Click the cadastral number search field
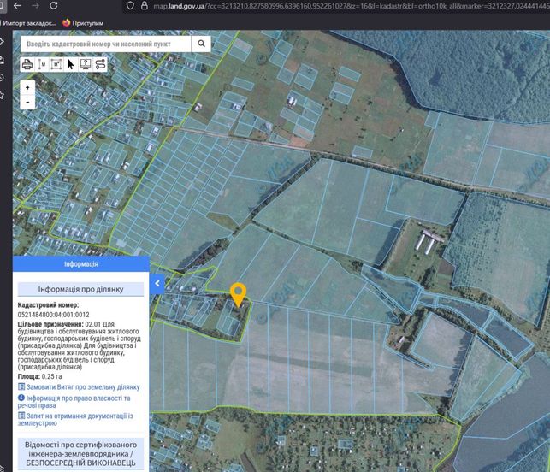 [x=105, y=44]
